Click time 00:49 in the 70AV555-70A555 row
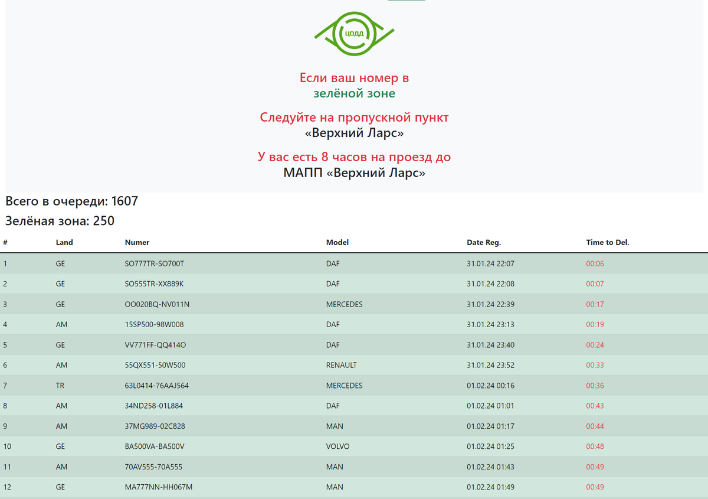The width and height of the screenshot is (708, 499). [595, 467]
